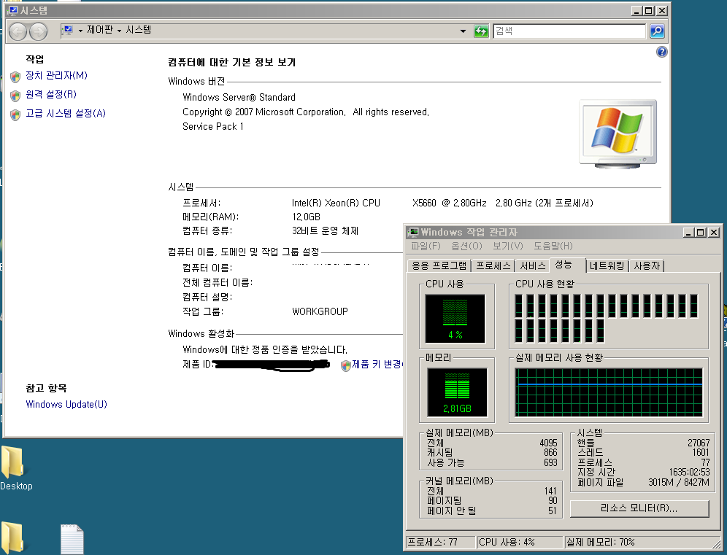Open the 옵션(O) menu in Task Manager

pos(467,246)
